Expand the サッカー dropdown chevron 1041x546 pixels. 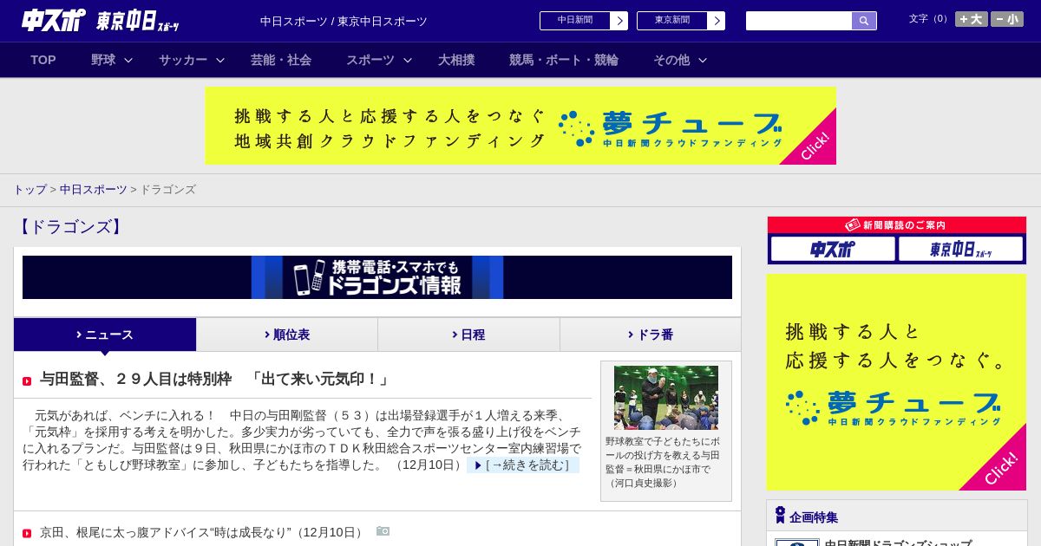click(220, 60)
